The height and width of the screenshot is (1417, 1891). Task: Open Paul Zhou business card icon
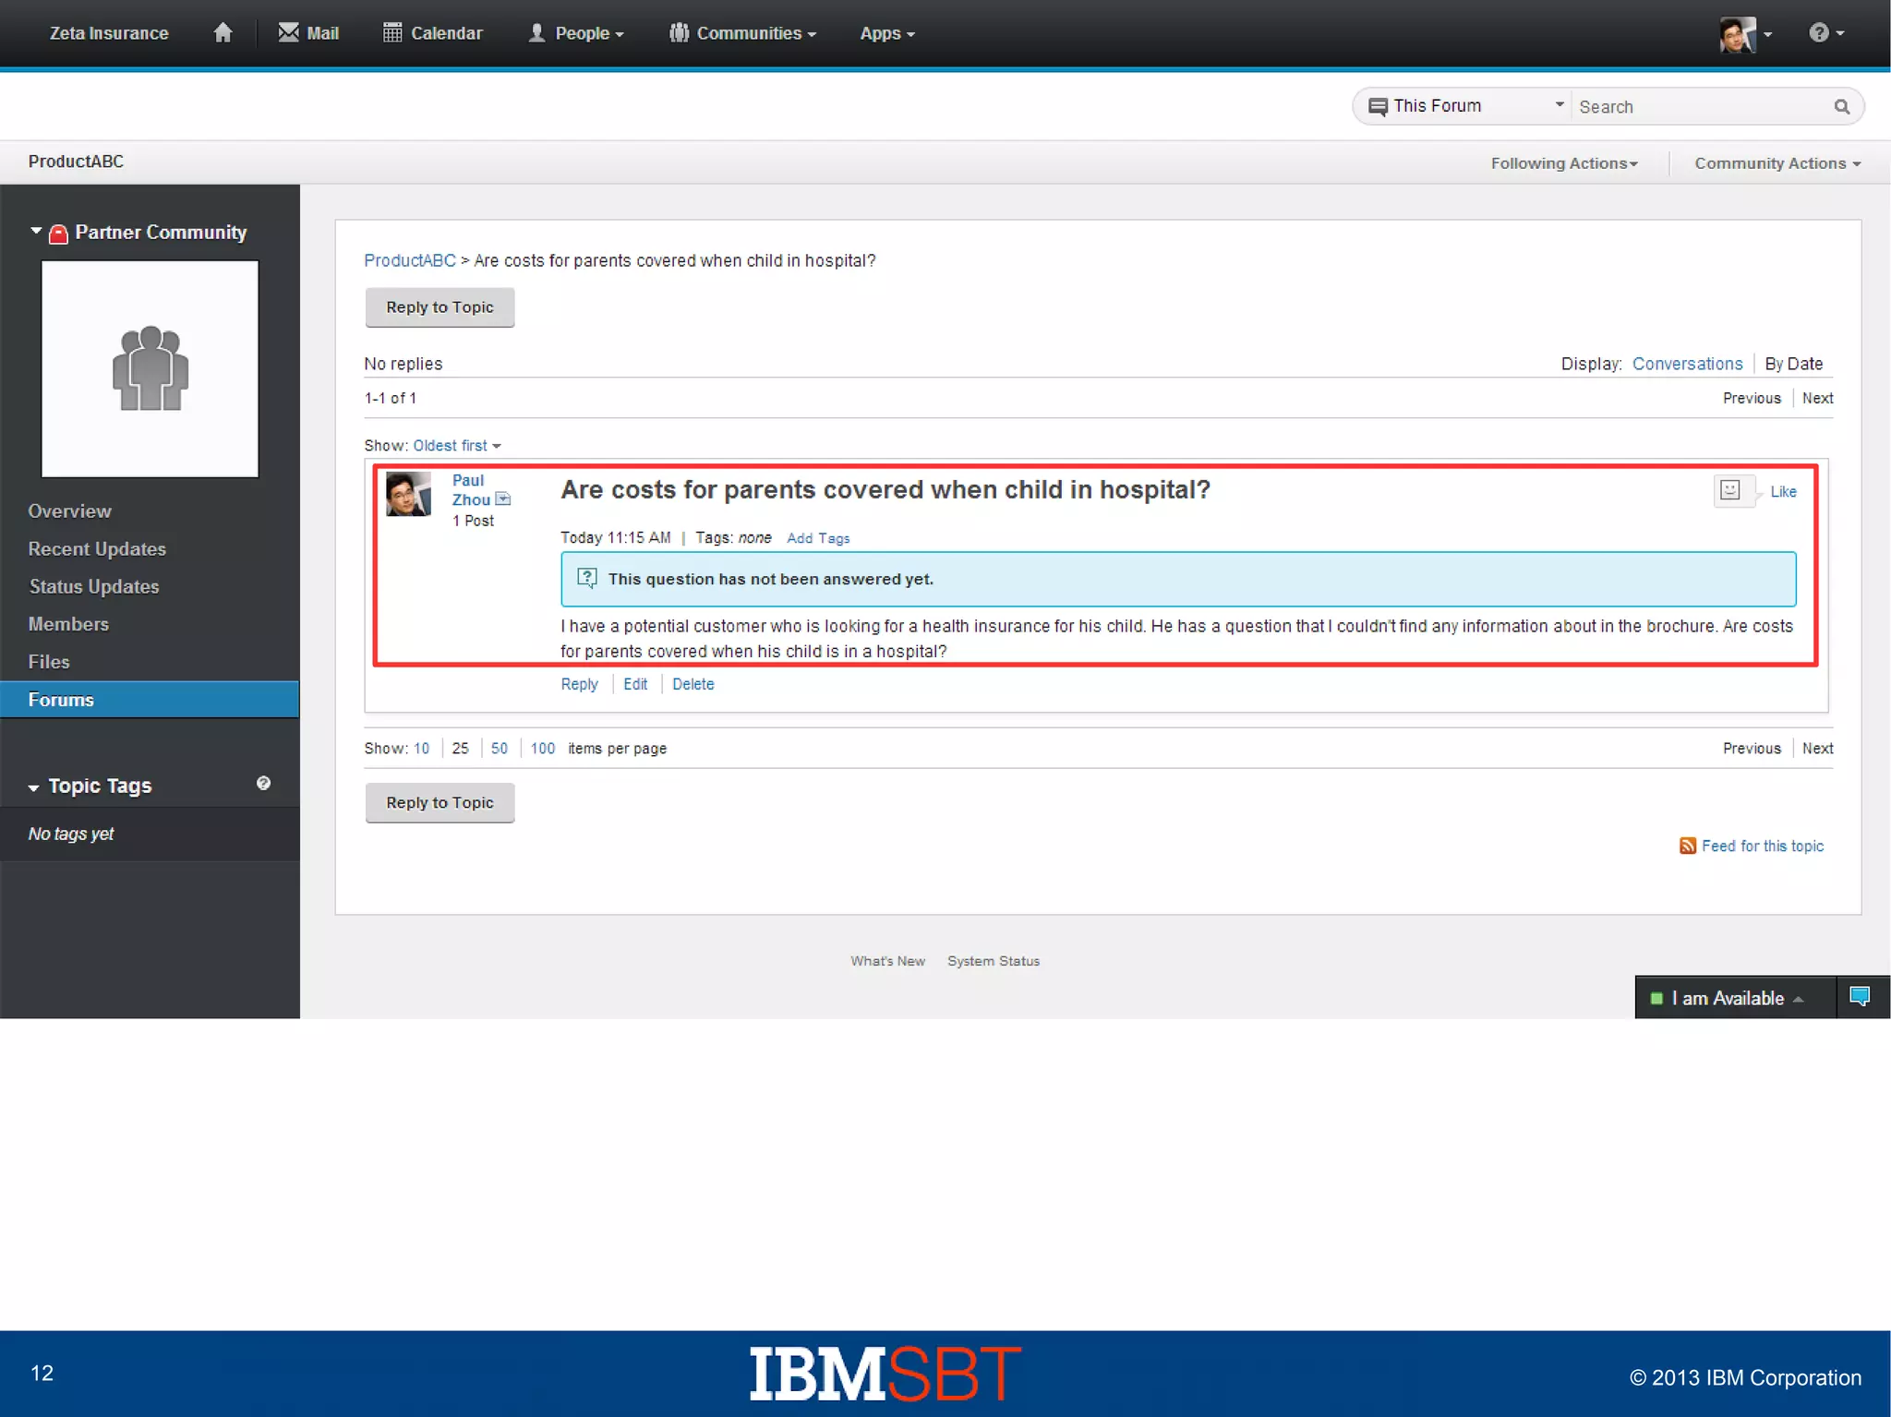coord(503,498)
